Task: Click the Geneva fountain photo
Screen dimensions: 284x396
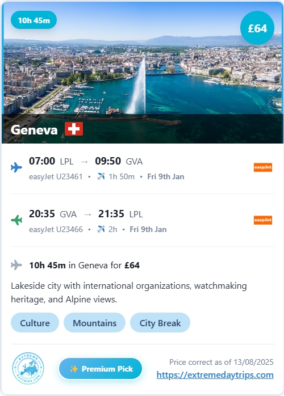Action: point(143,73)
